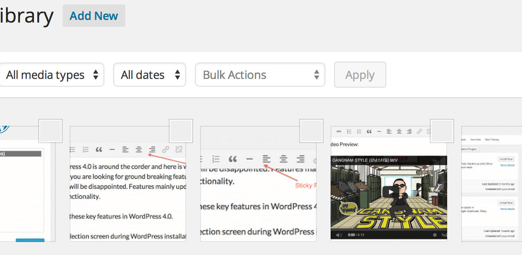Click the Apply button
The height and width of the screenshot is (255, 522).
[360, 75]
